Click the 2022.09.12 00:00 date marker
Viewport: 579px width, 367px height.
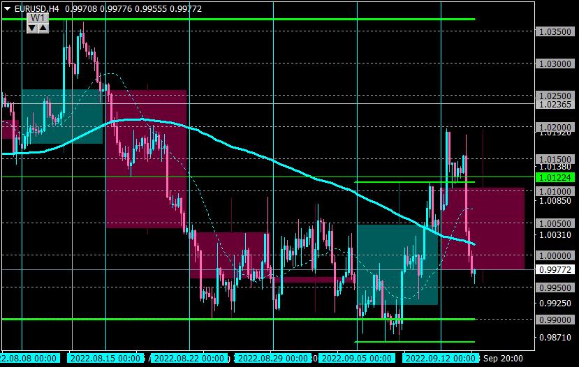pos(441,358)
